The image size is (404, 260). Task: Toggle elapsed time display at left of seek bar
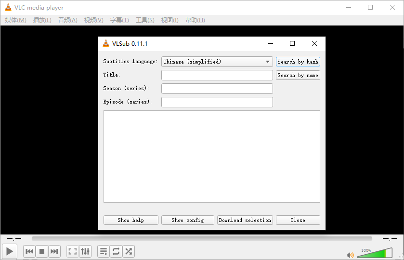pyautogui.click(x=14, y=239)
